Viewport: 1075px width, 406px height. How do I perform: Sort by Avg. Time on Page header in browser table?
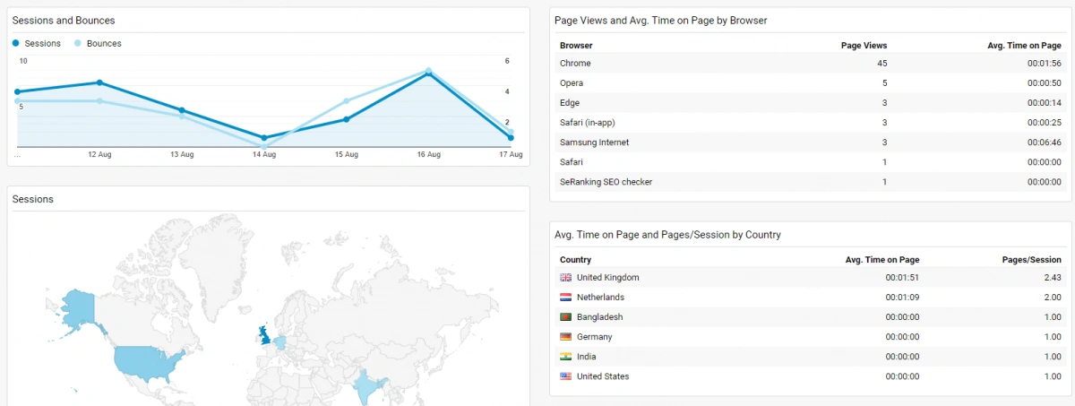[x=1024, y=45]
